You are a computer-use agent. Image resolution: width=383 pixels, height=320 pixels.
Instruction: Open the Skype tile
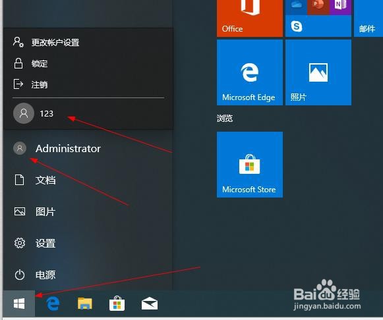[297, 26]
